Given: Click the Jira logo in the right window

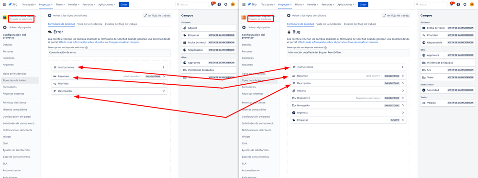Looking at the screenshot, I should pyautogui.click(x=252, y=5).
